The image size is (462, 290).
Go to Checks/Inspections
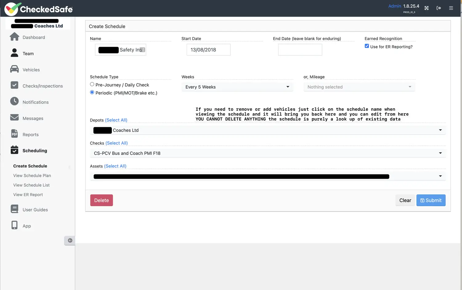point(43,86)
